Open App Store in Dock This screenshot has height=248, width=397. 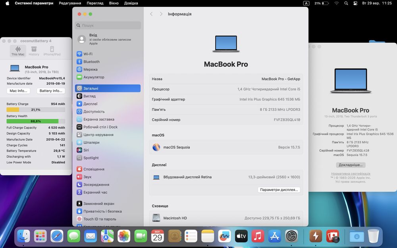pos(274,236)
